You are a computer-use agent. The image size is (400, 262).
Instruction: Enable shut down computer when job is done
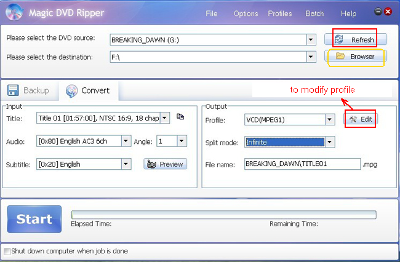(7, 252)
